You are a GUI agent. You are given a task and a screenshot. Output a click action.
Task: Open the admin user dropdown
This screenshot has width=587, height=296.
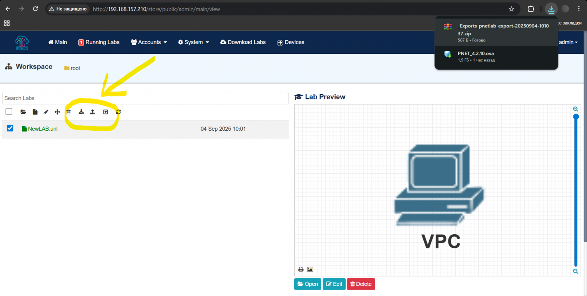click(568, 42)
